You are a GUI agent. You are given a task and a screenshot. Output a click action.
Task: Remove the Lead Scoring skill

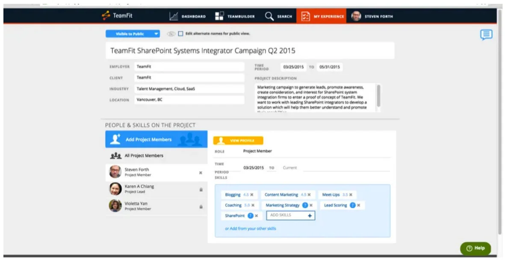[359, 205]
